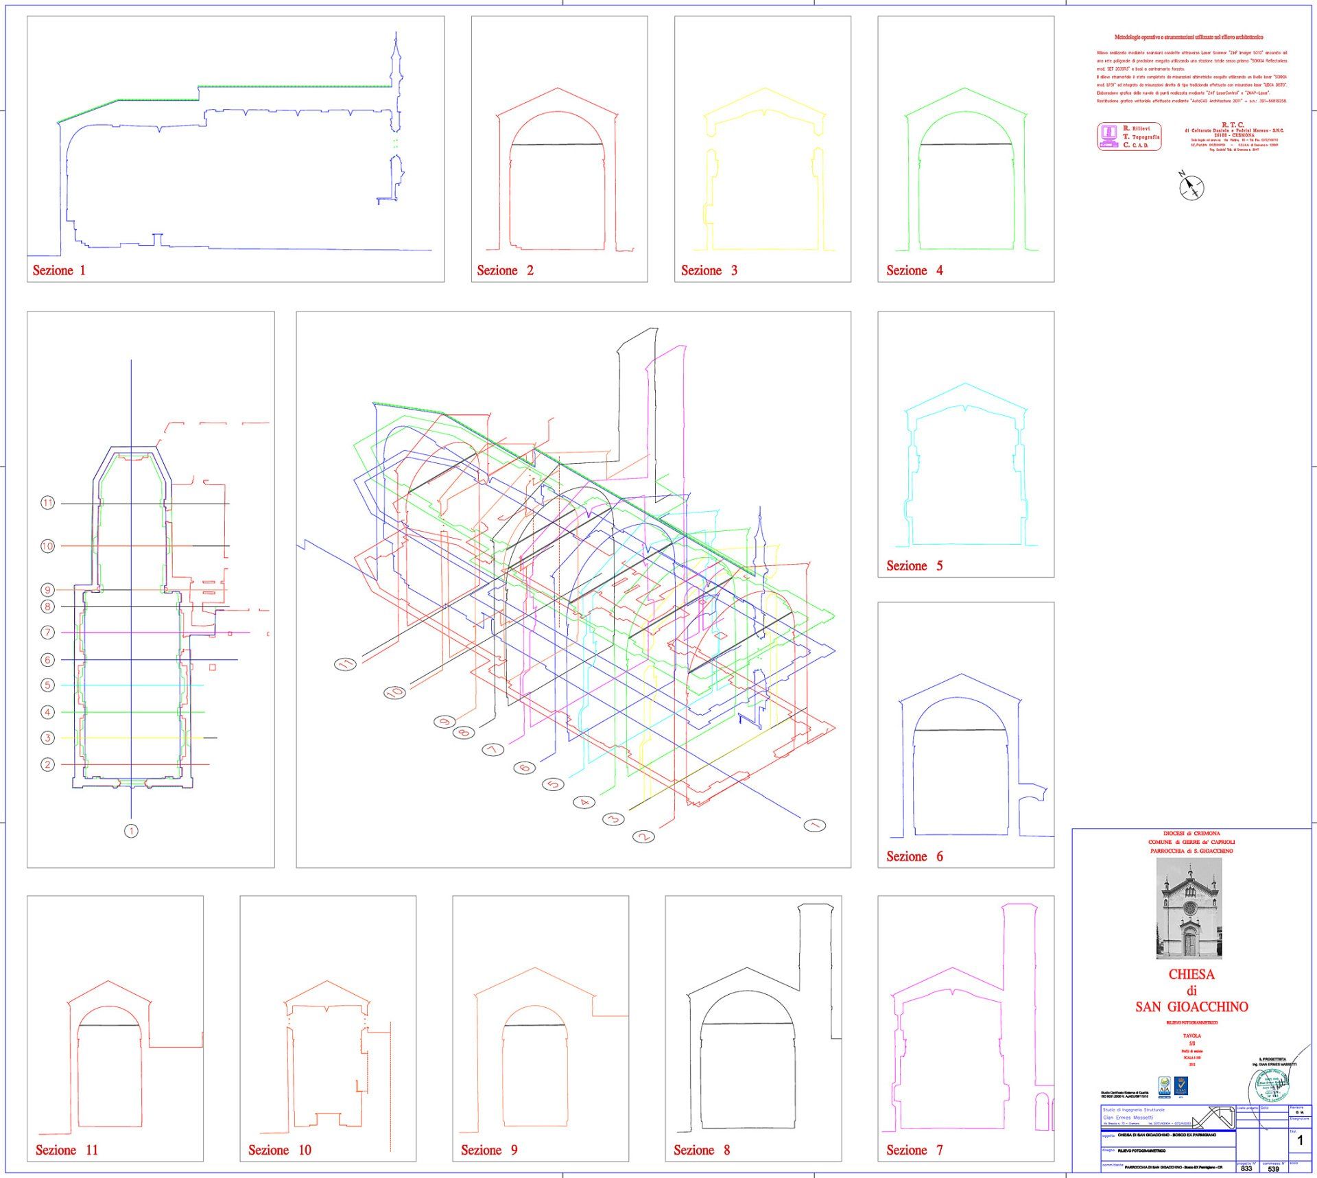Click the blue UKAS quality mark logo
This screenshot has height=1178, width=1317.
coord(1182,1085)
